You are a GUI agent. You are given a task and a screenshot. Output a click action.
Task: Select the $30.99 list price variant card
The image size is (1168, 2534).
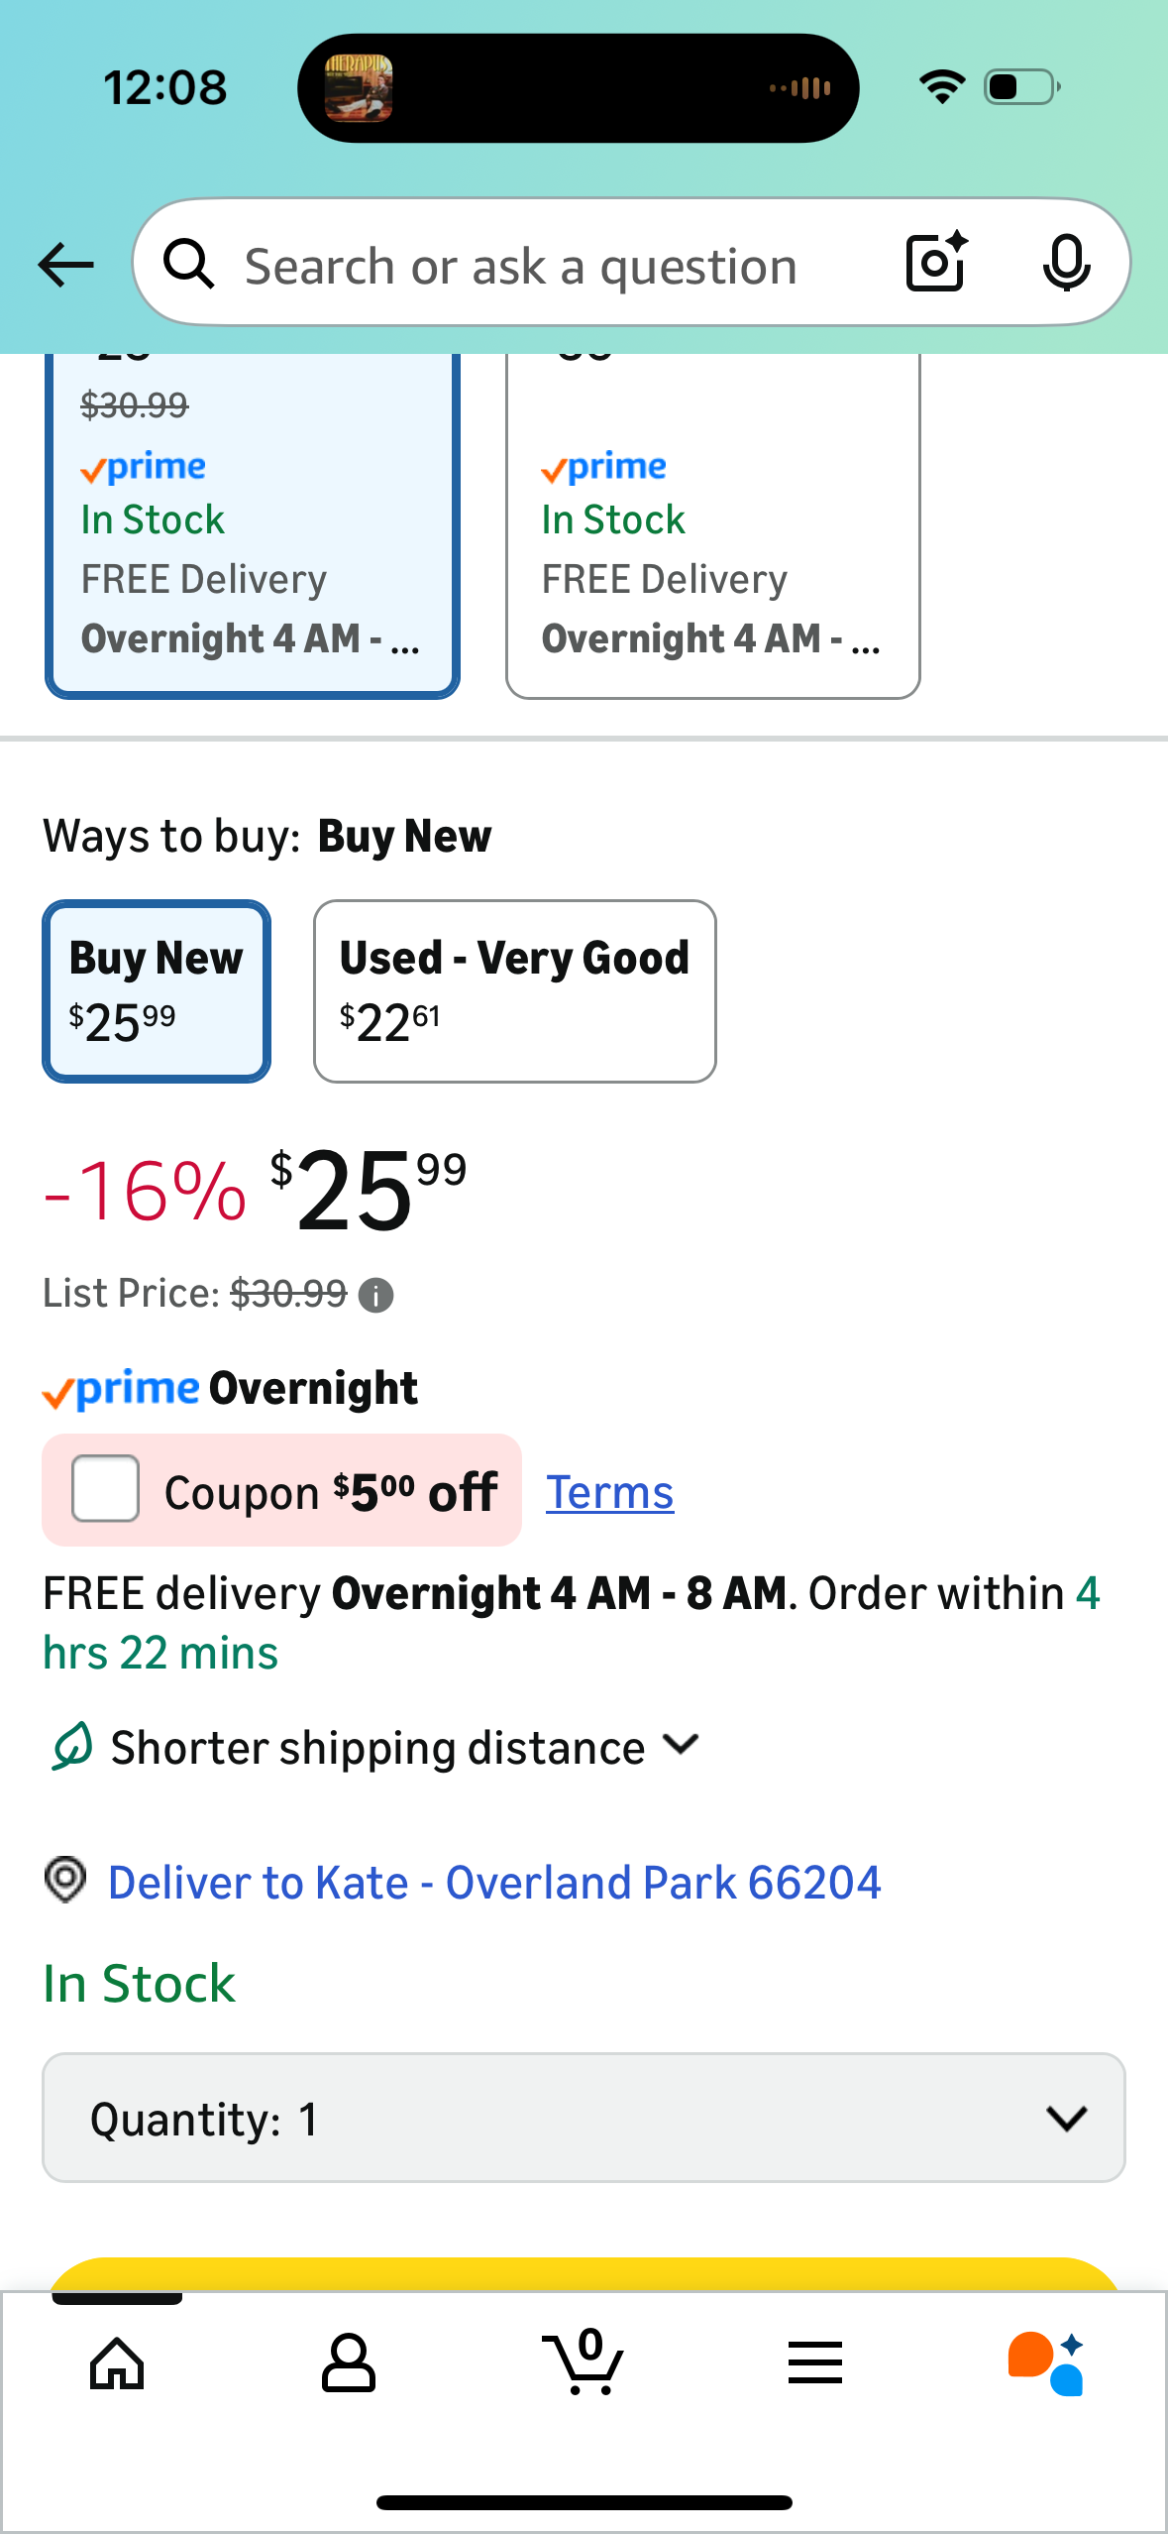252,525
